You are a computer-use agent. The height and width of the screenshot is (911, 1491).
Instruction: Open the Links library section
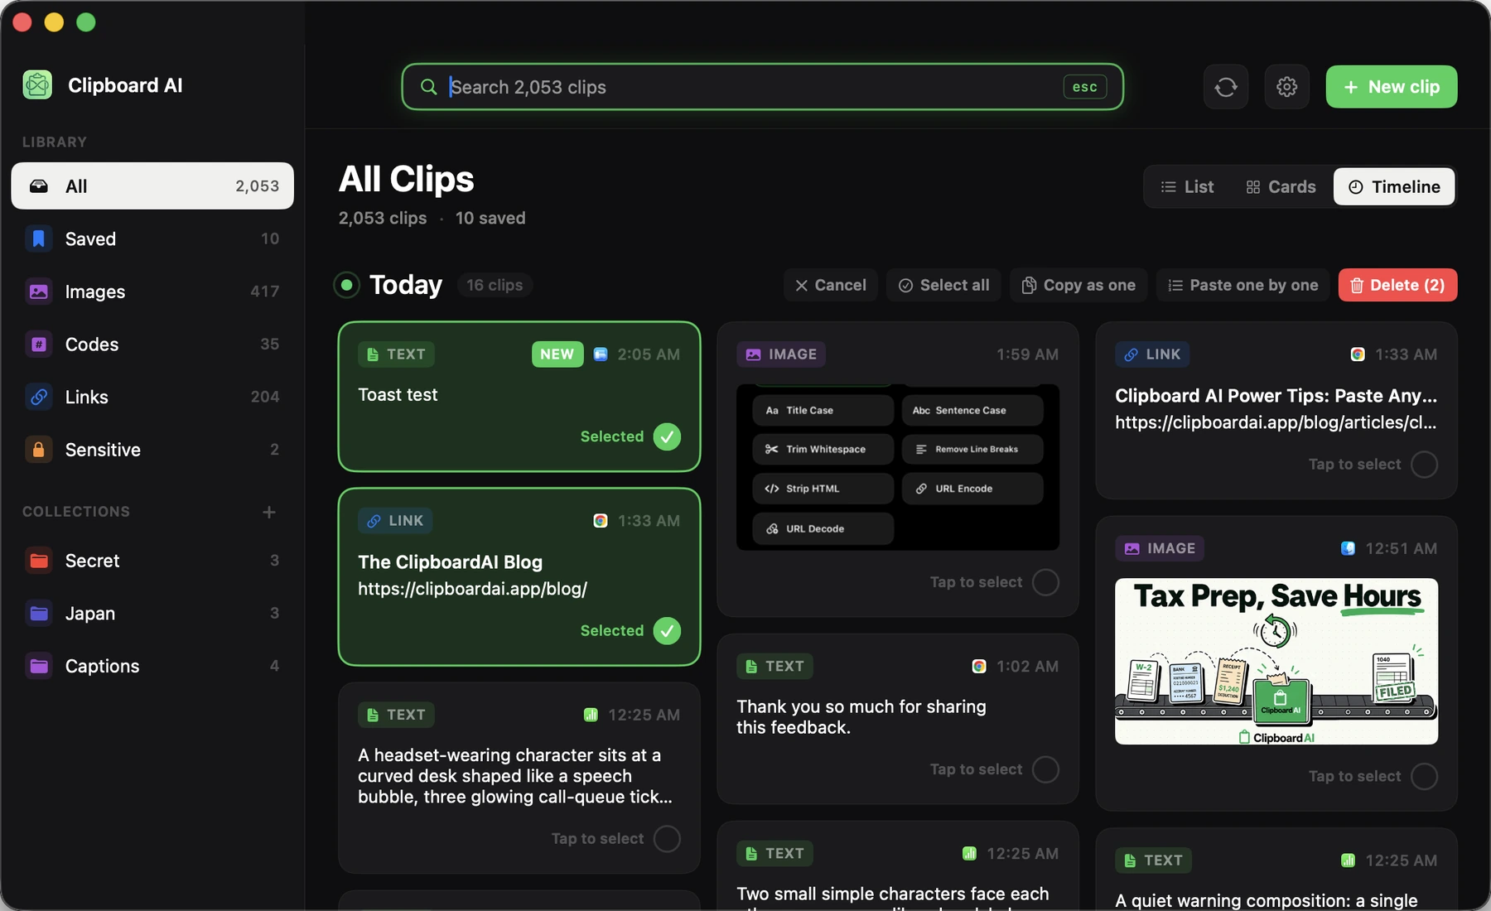point(152,397)
